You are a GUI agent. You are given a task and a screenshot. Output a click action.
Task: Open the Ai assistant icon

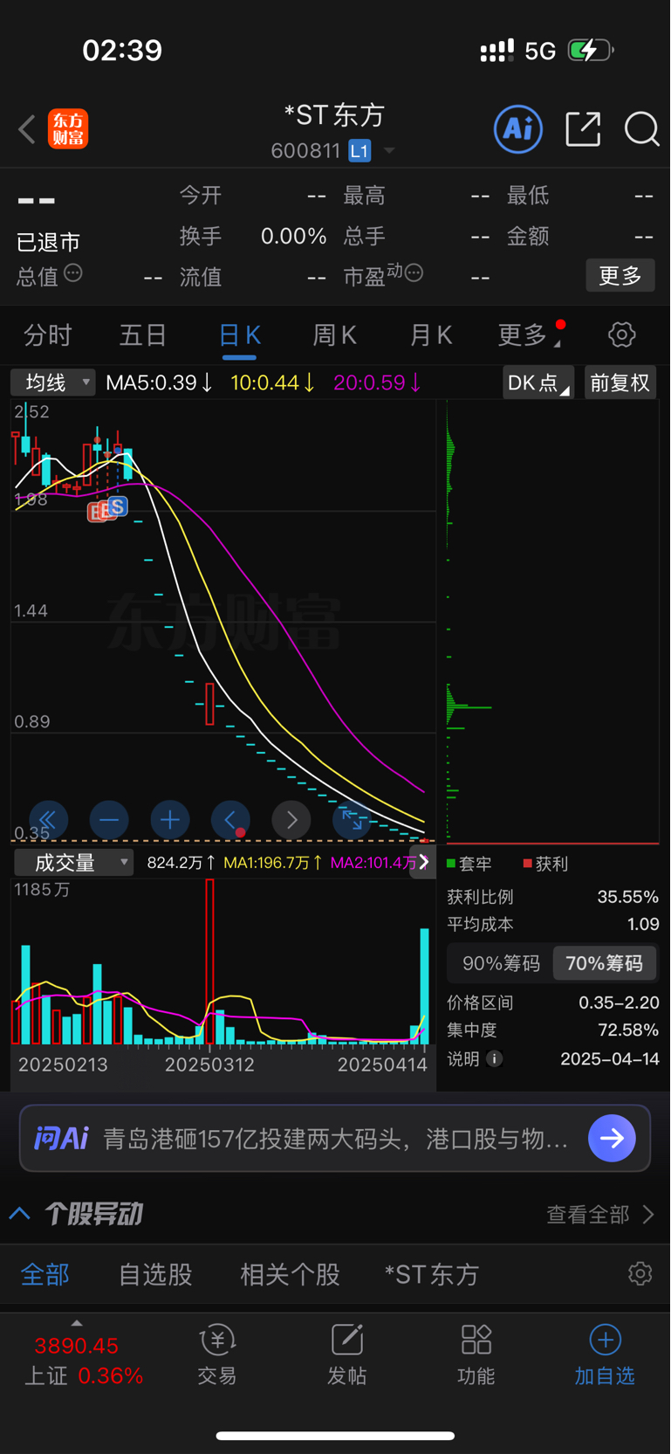coord(518,129)
